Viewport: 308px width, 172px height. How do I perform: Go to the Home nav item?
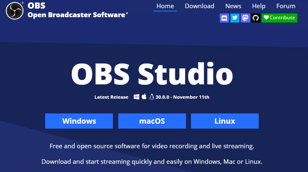165,6
